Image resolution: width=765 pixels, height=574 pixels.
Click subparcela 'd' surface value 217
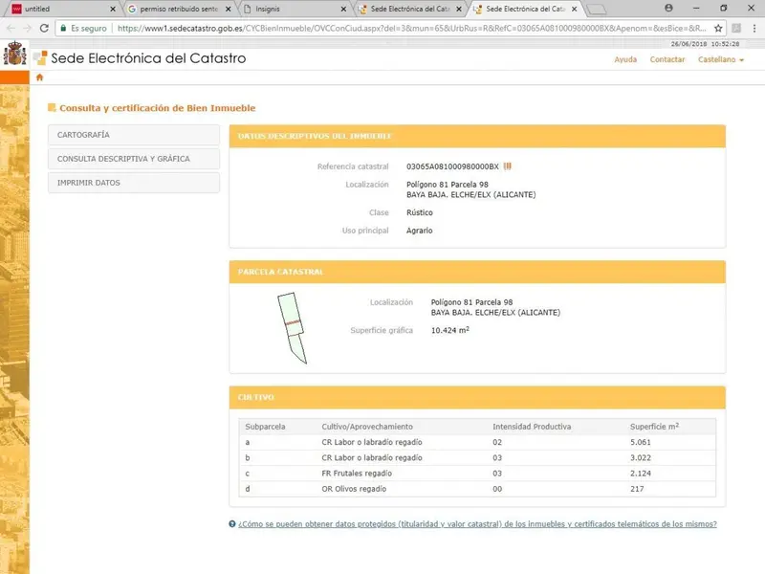[x=637, y=489]
